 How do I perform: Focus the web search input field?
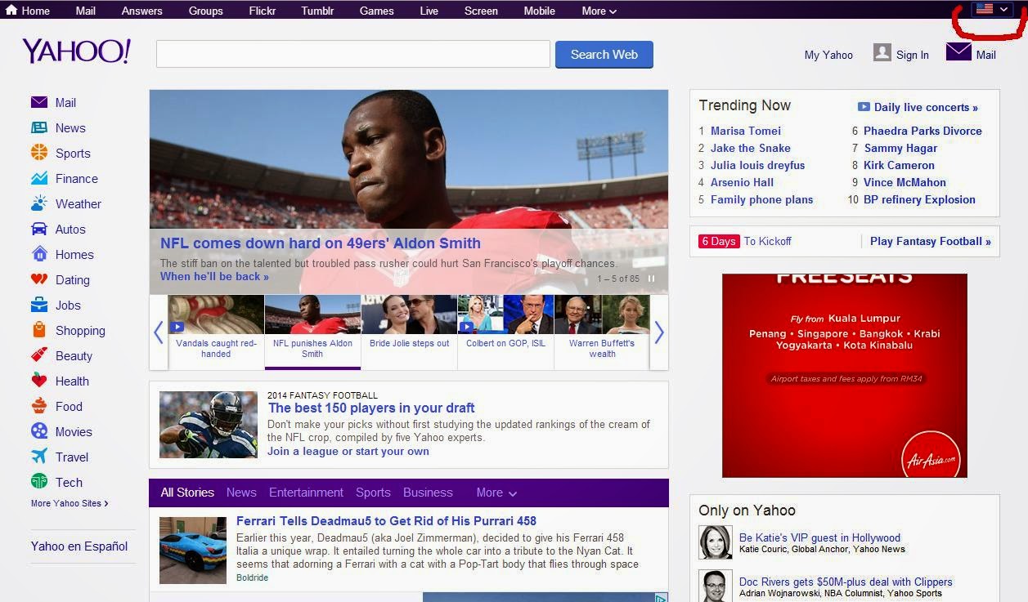[x=353, y=54]
